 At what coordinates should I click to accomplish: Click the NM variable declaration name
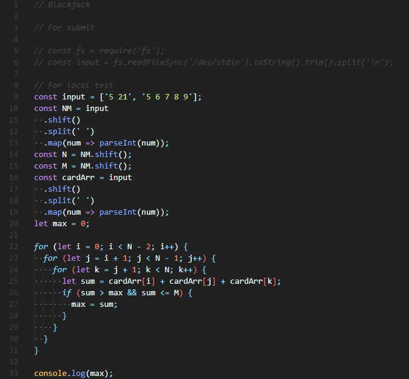[x=67, y=109]
